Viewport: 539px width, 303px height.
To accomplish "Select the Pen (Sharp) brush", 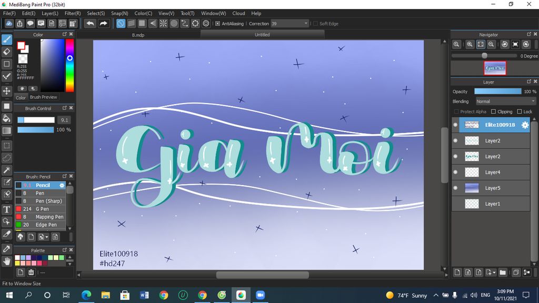I will [40, 201].
